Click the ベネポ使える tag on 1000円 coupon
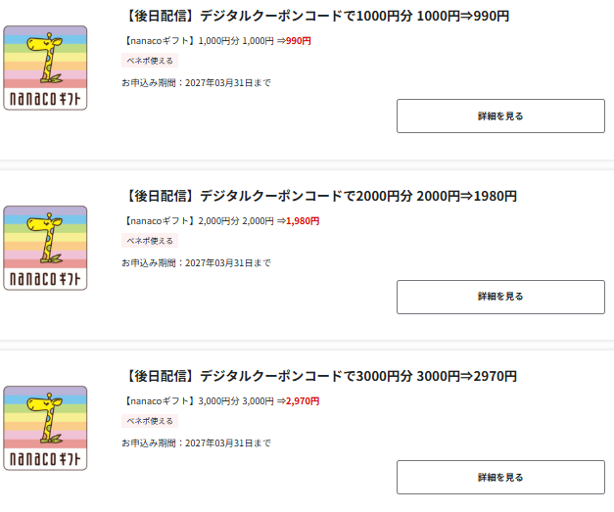Image resolution: width=614 pixels, height=512 pixels. click(150, 60)
